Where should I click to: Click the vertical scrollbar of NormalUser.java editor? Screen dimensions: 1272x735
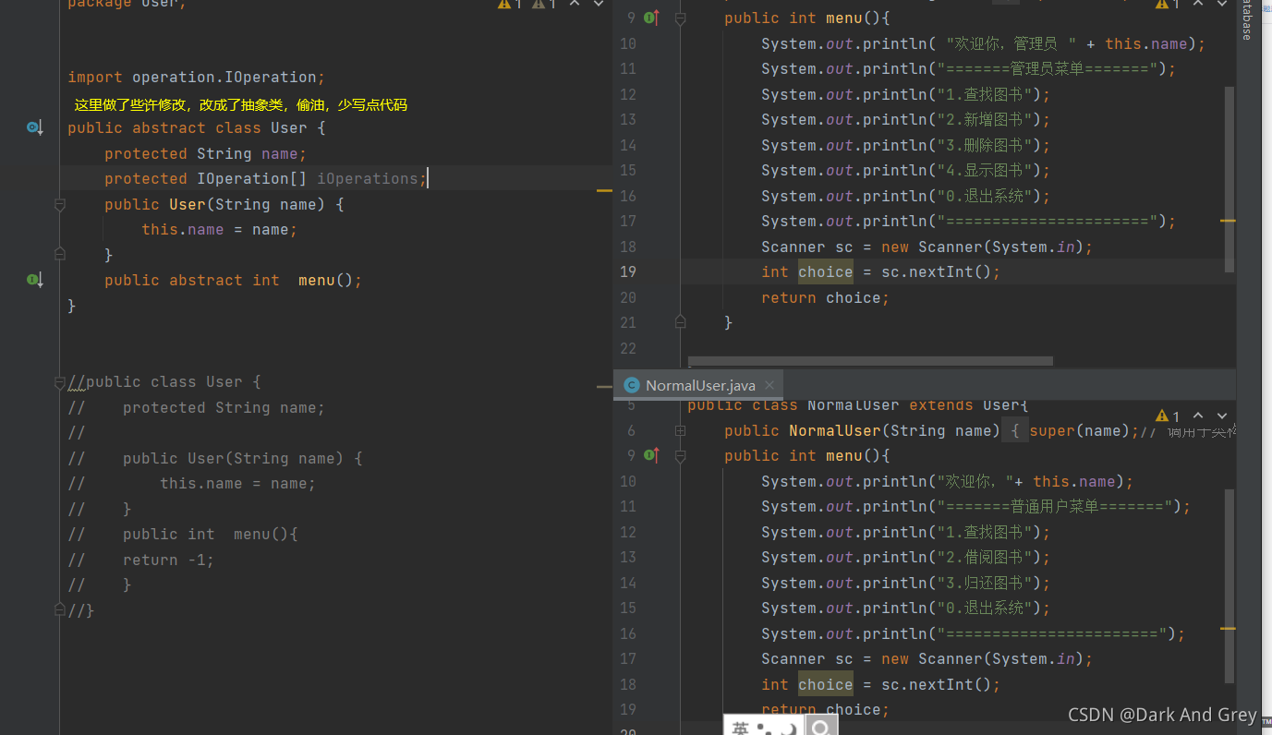point(1230,586)
